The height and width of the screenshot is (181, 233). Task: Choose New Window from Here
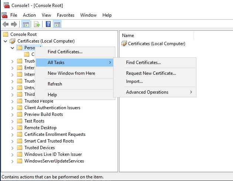(x=75, y=73)
